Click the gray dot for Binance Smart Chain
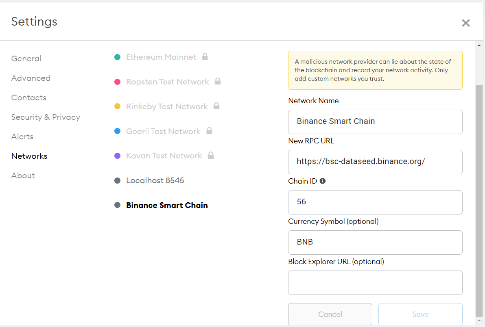Viewport: 485px width, 327px height. 117,205
